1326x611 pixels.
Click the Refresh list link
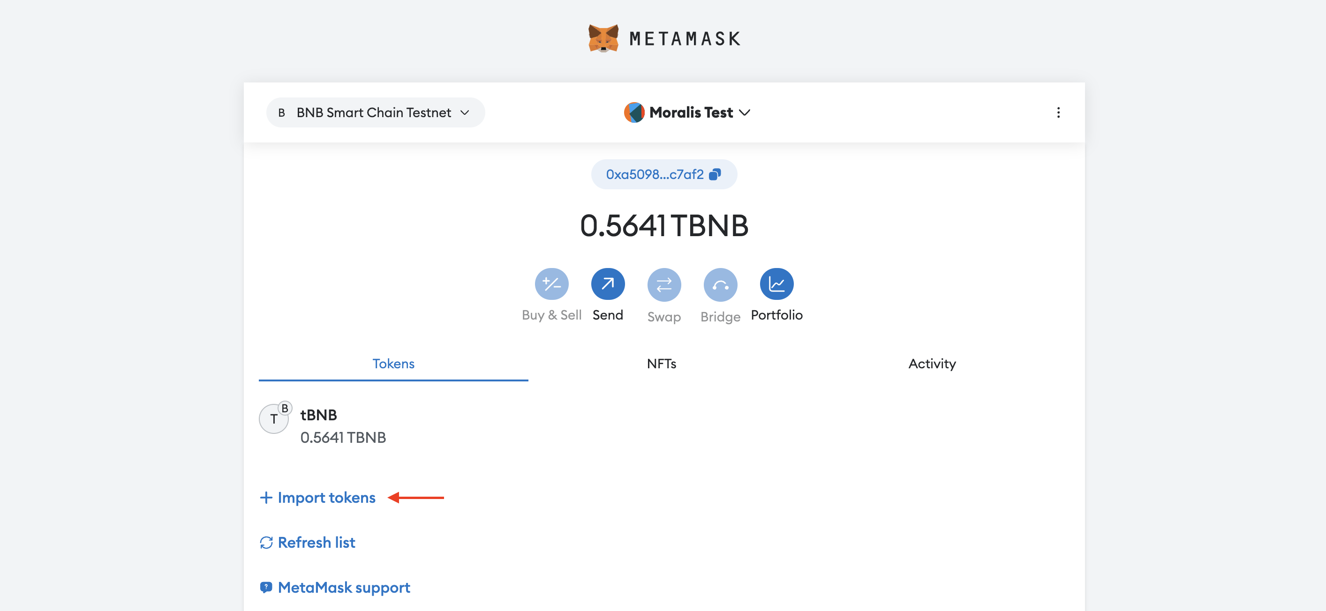click(308, 543)
